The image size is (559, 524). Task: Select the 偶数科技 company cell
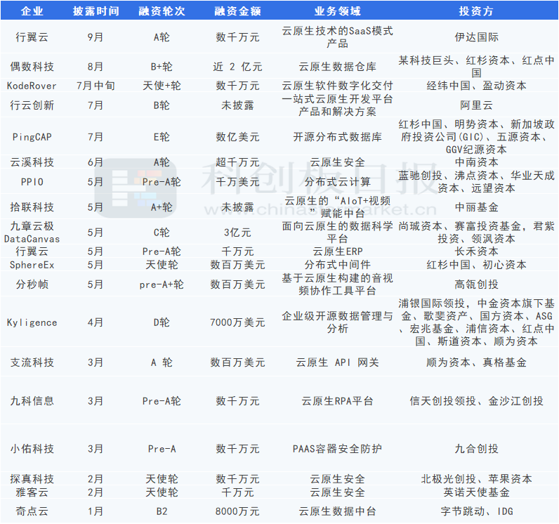coord(32,67)
